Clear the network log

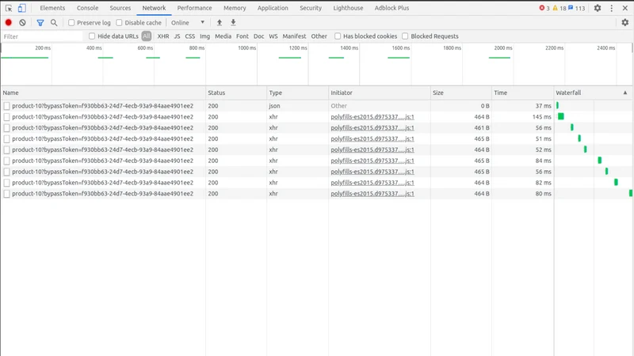point(23,23)
